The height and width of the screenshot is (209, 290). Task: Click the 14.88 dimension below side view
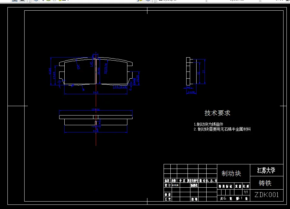coord(191,92)
